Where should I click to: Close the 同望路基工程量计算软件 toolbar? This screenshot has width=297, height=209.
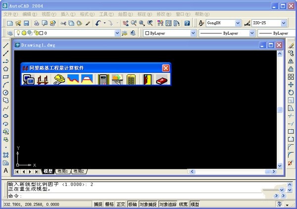tap(166, 68)
